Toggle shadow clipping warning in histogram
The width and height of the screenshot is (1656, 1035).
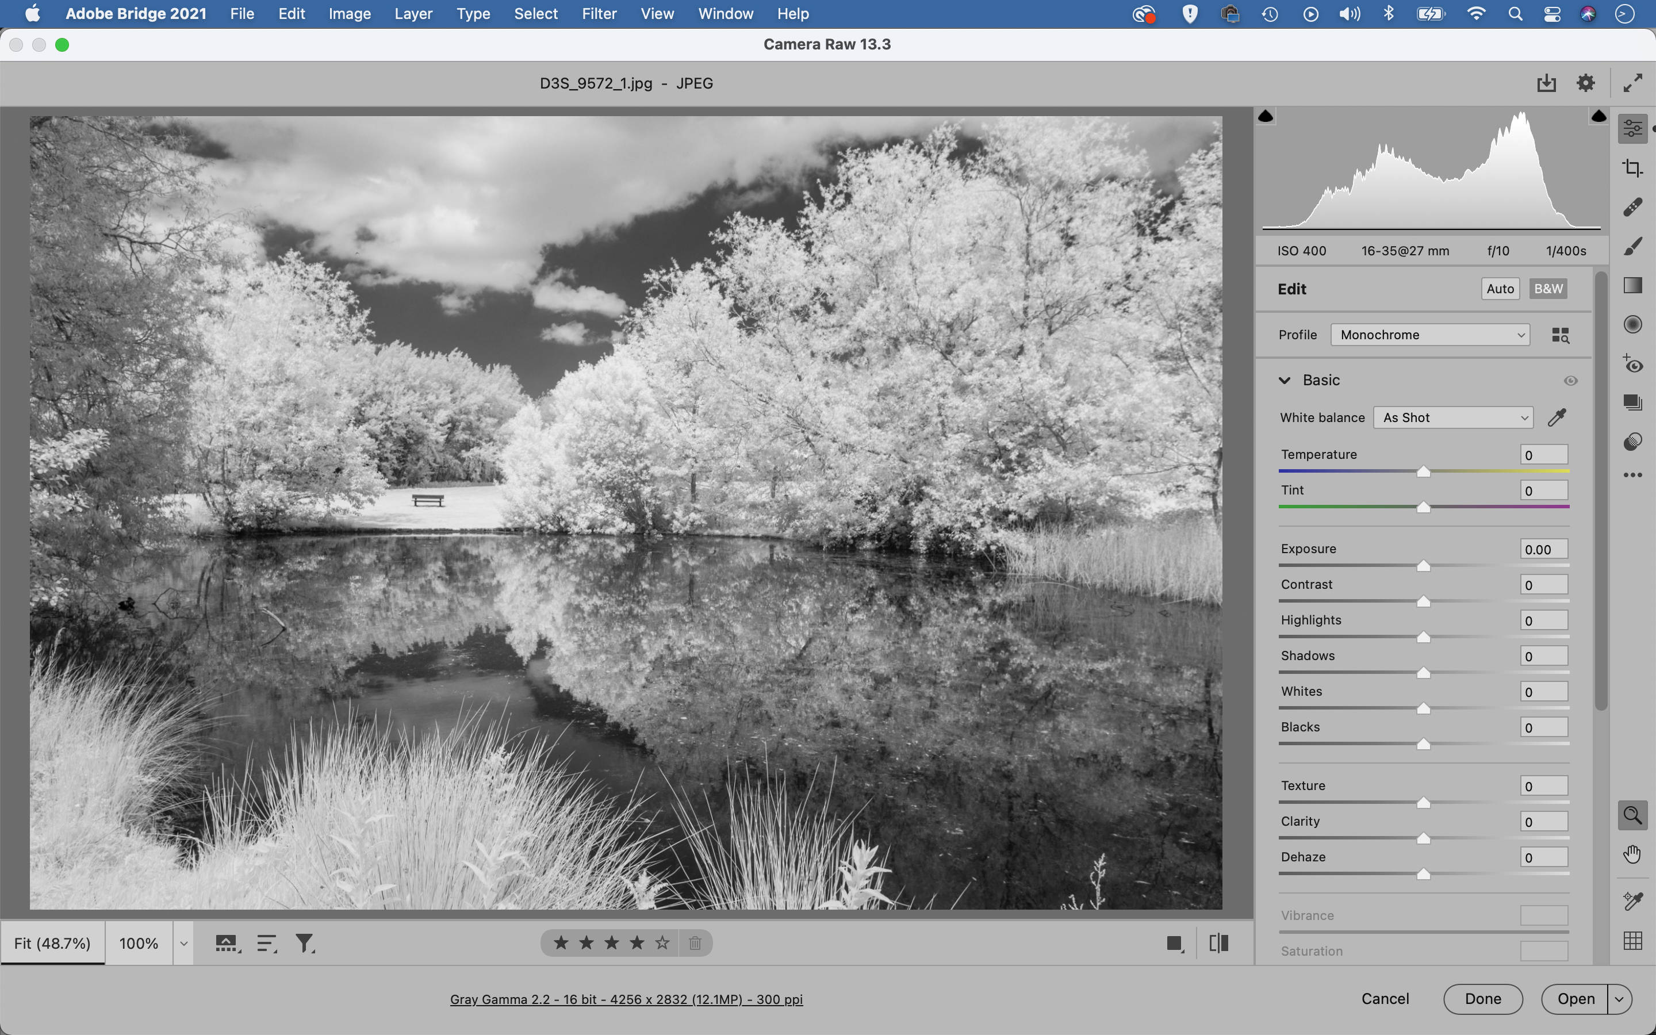pyautogui.click(x=1266, y=116)
